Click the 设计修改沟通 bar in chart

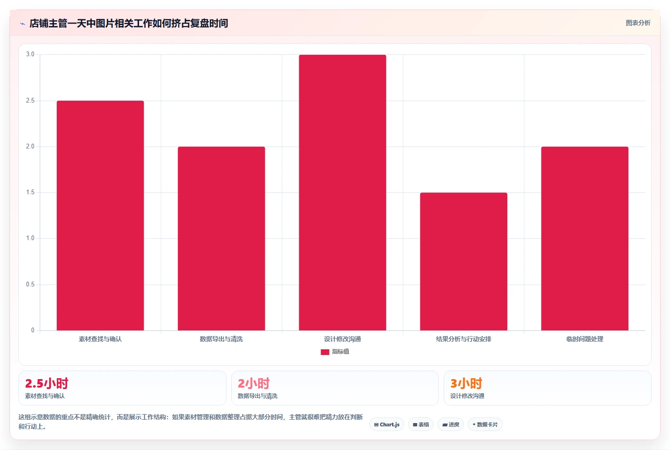click(342, 192)
